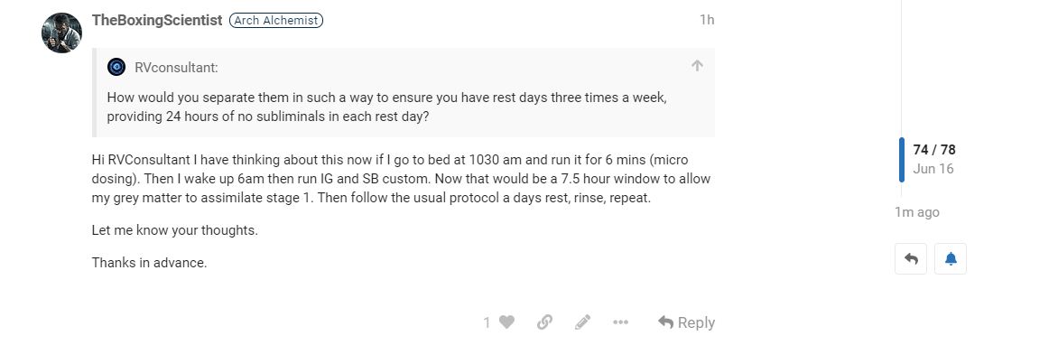Open TheBoxingScientist avatar profile
Image resolution: width=1058 pixels, height=345 pixels.
coord(61,33)
